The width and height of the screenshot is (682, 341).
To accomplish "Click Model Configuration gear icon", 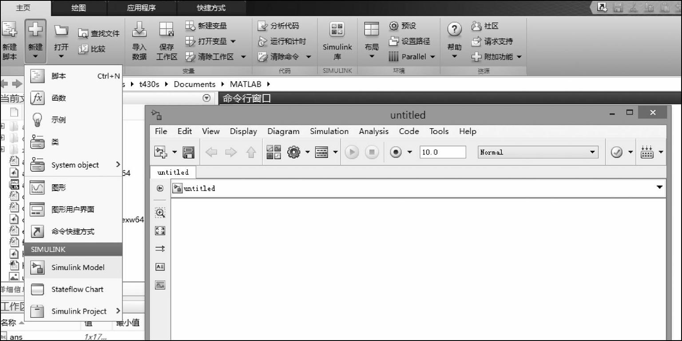I will (293, 152).
